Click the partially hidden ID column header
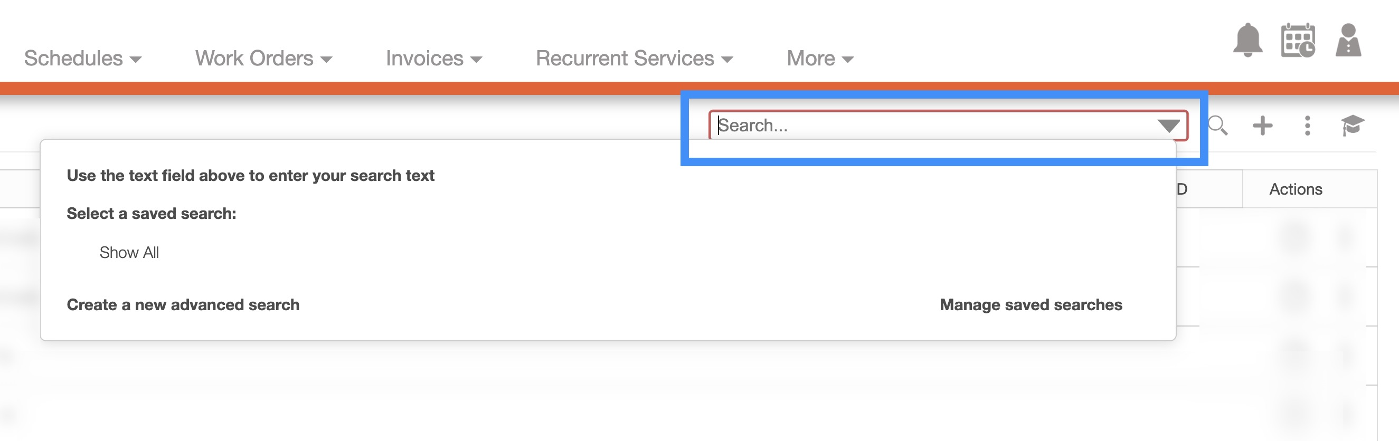The image size is (1399, 441). [x=1183, y=189]
